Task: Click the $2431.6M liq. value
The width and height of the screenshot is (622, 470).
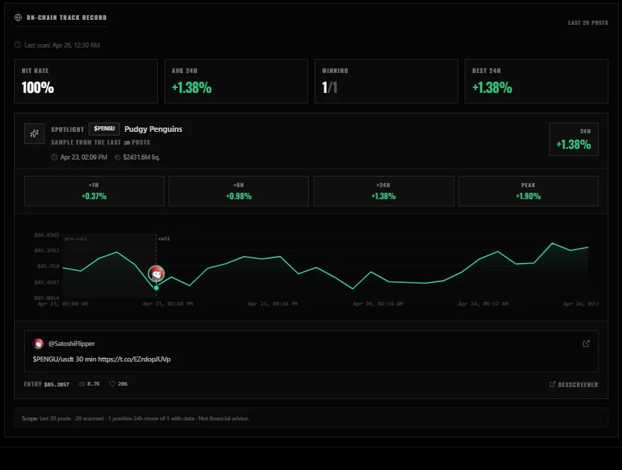Action: point(142,157)
